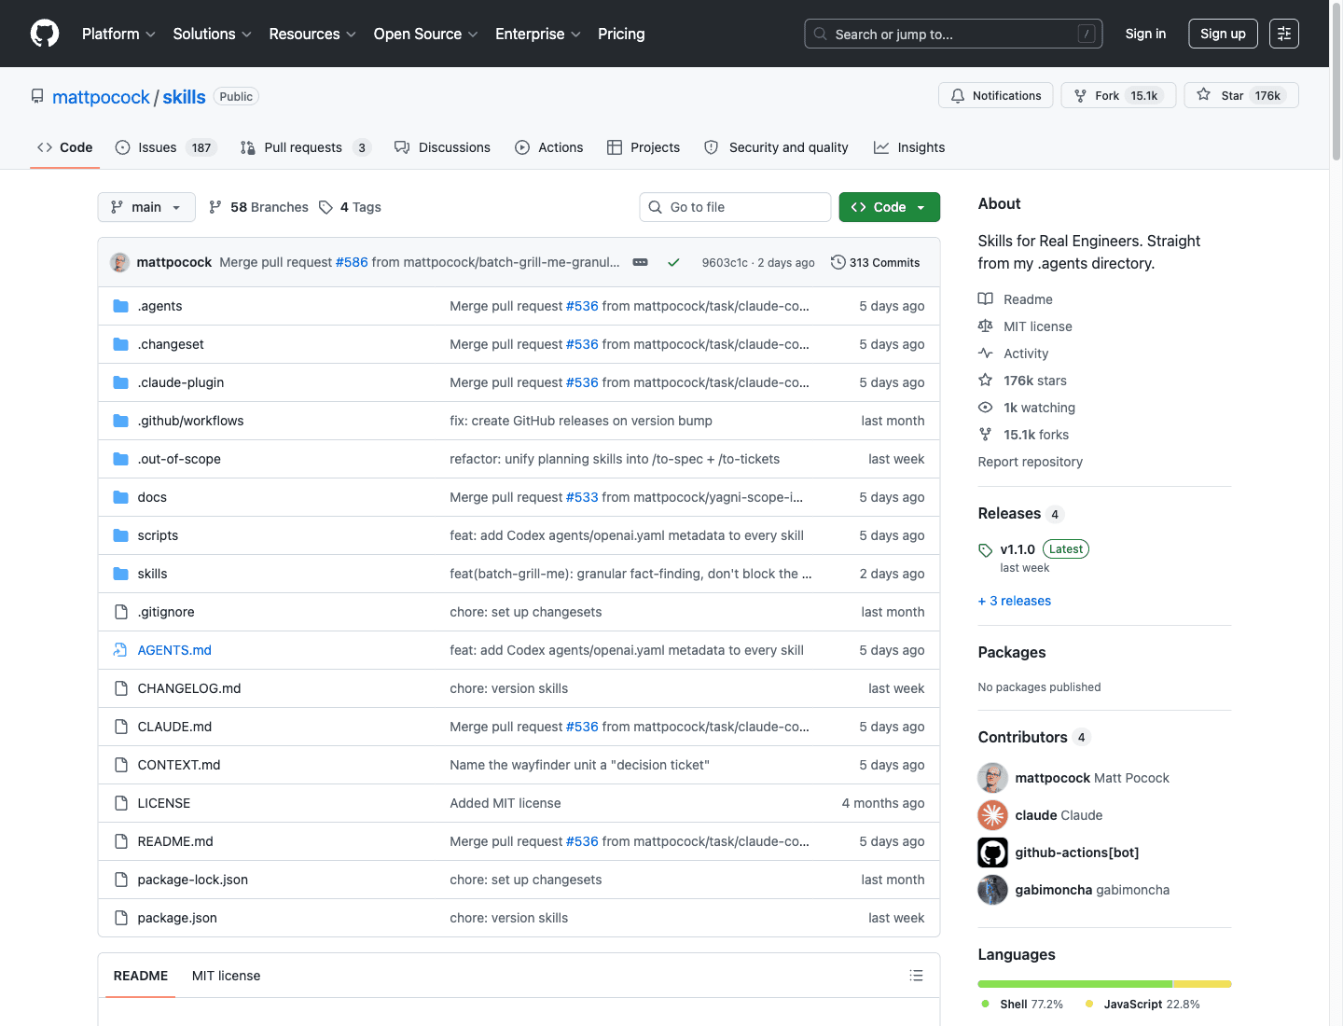The width and height of the screenshot is (1343, 1026).
Task: Open the Insights tab
Action: coord(909,147)
